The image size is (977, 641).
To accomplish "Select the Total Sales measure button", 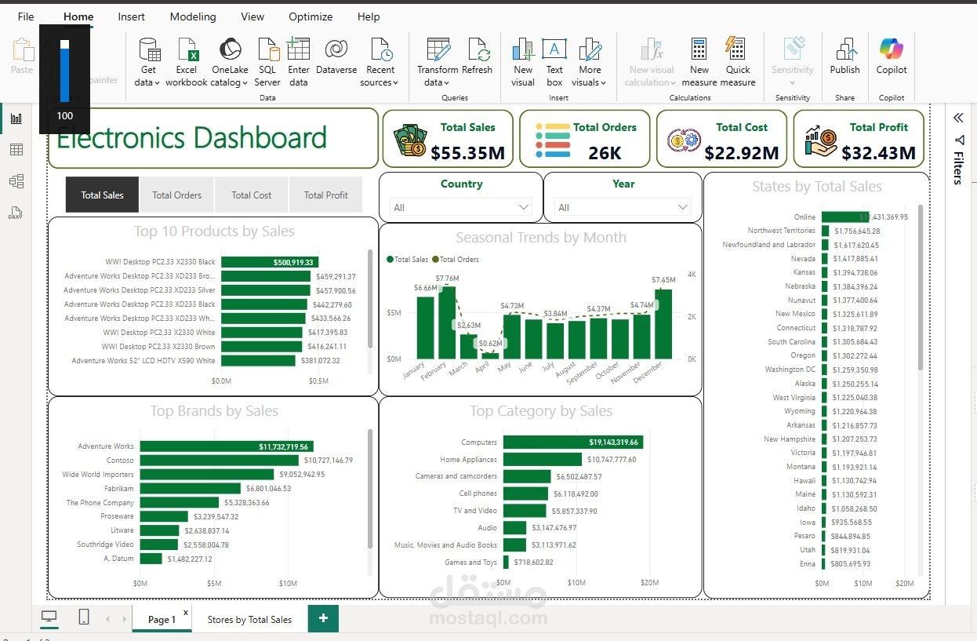I will point(102,195).
